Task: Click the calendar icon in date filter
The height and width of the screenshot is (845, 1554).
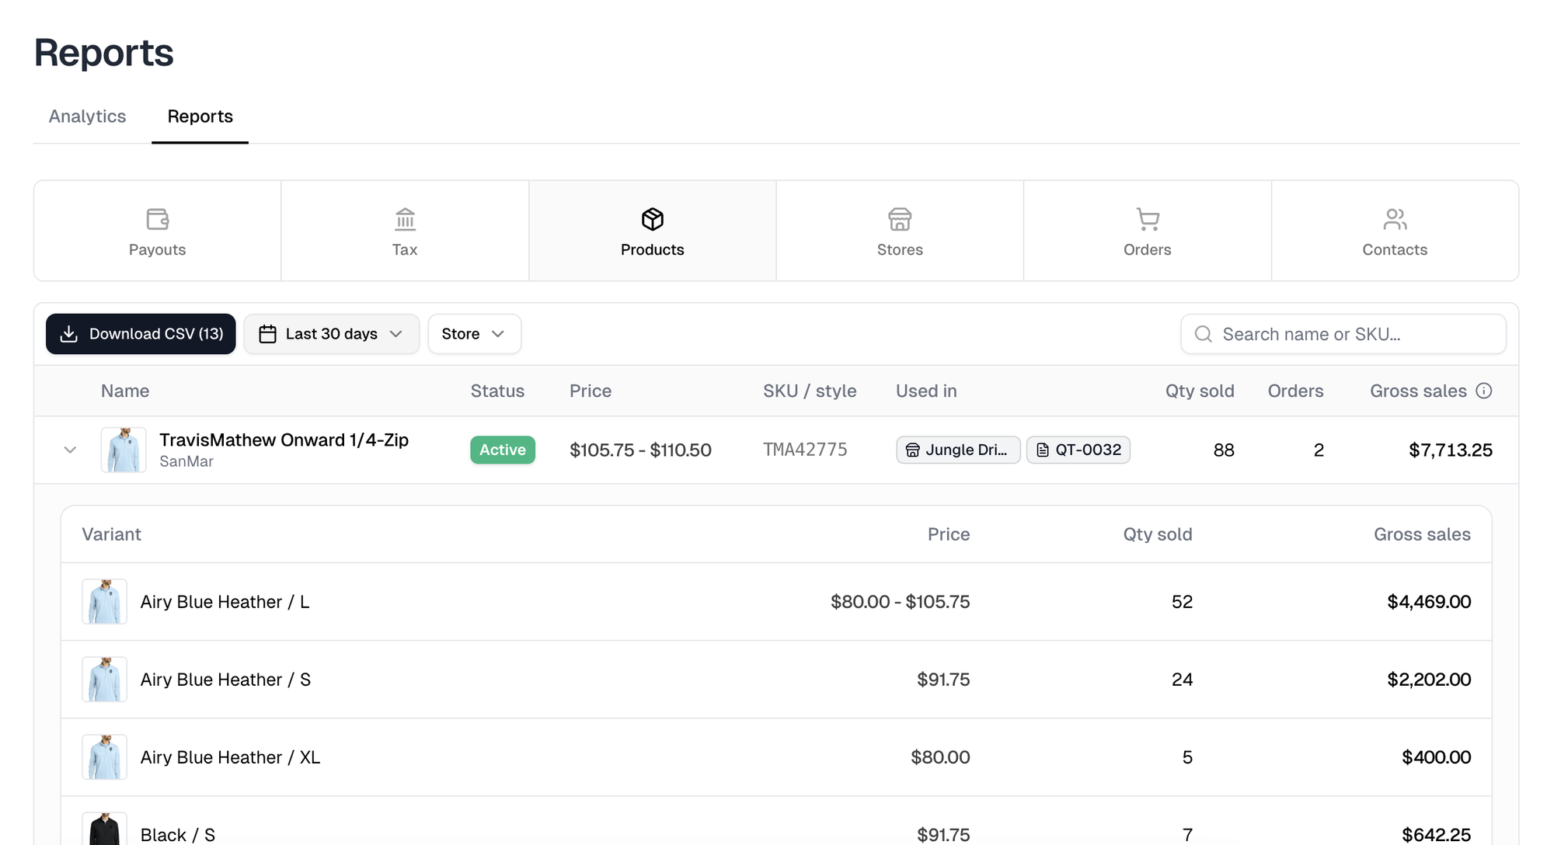Action: coord(267,334)
